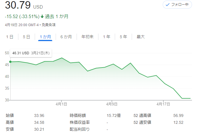Click the 4月1日 axis marker
198x133 pixels.
pos(61,104)
